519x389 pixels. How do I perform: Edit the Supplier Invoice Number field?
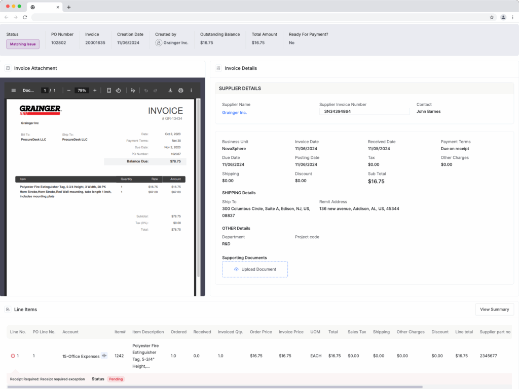pyautogui.click(x=364, y=111)
